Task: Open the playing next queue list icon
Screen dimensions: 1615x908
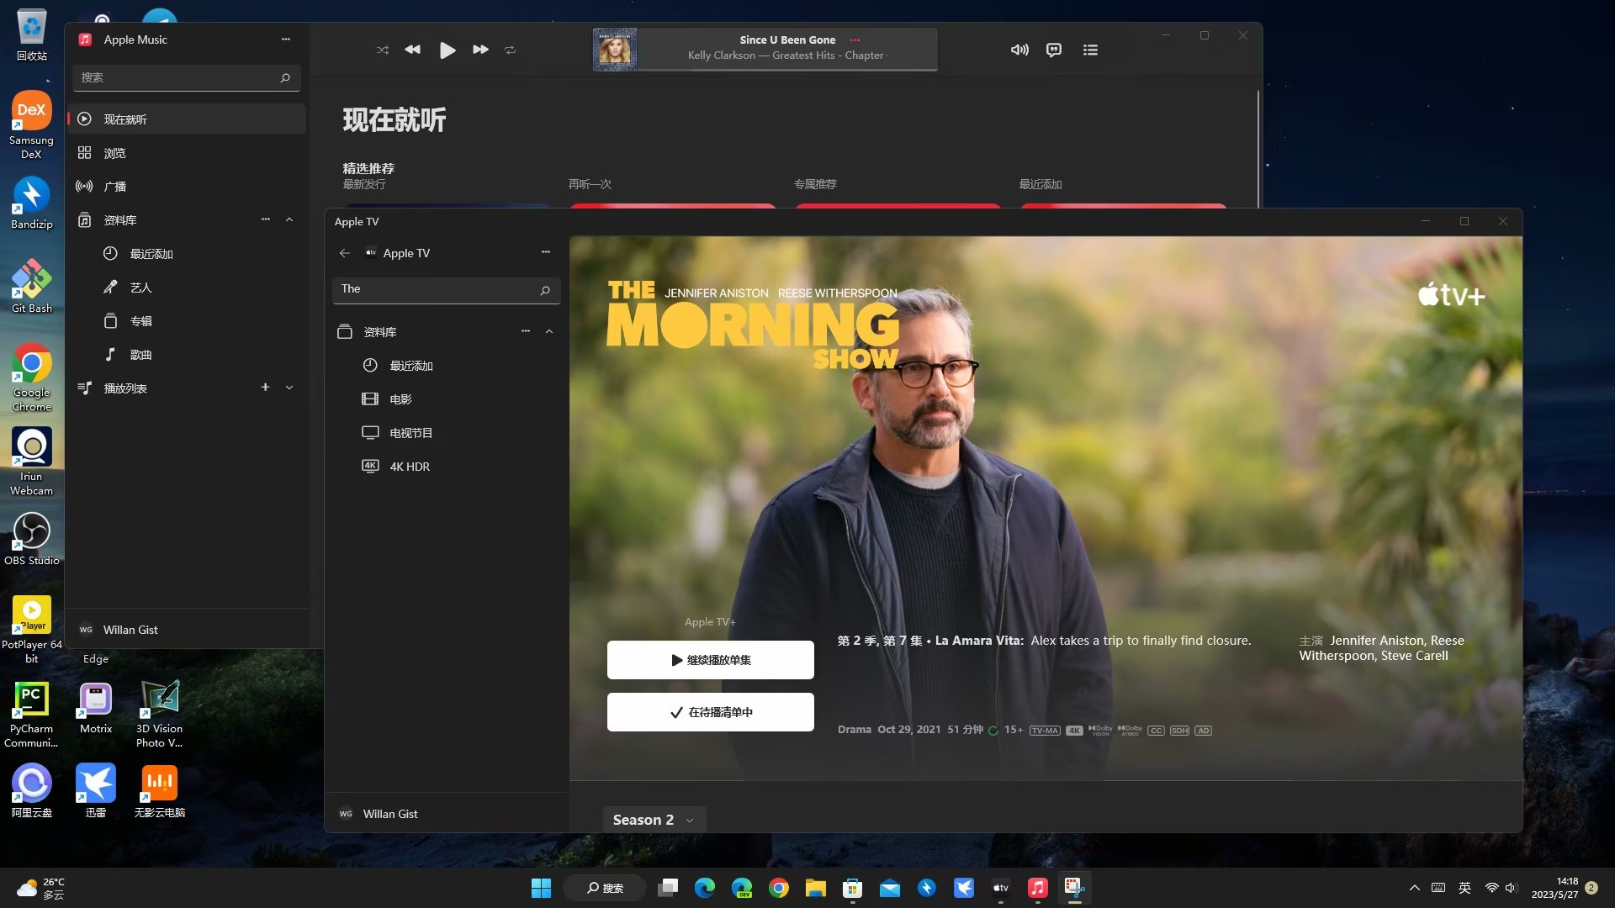Action: [x=1090, y=50]
